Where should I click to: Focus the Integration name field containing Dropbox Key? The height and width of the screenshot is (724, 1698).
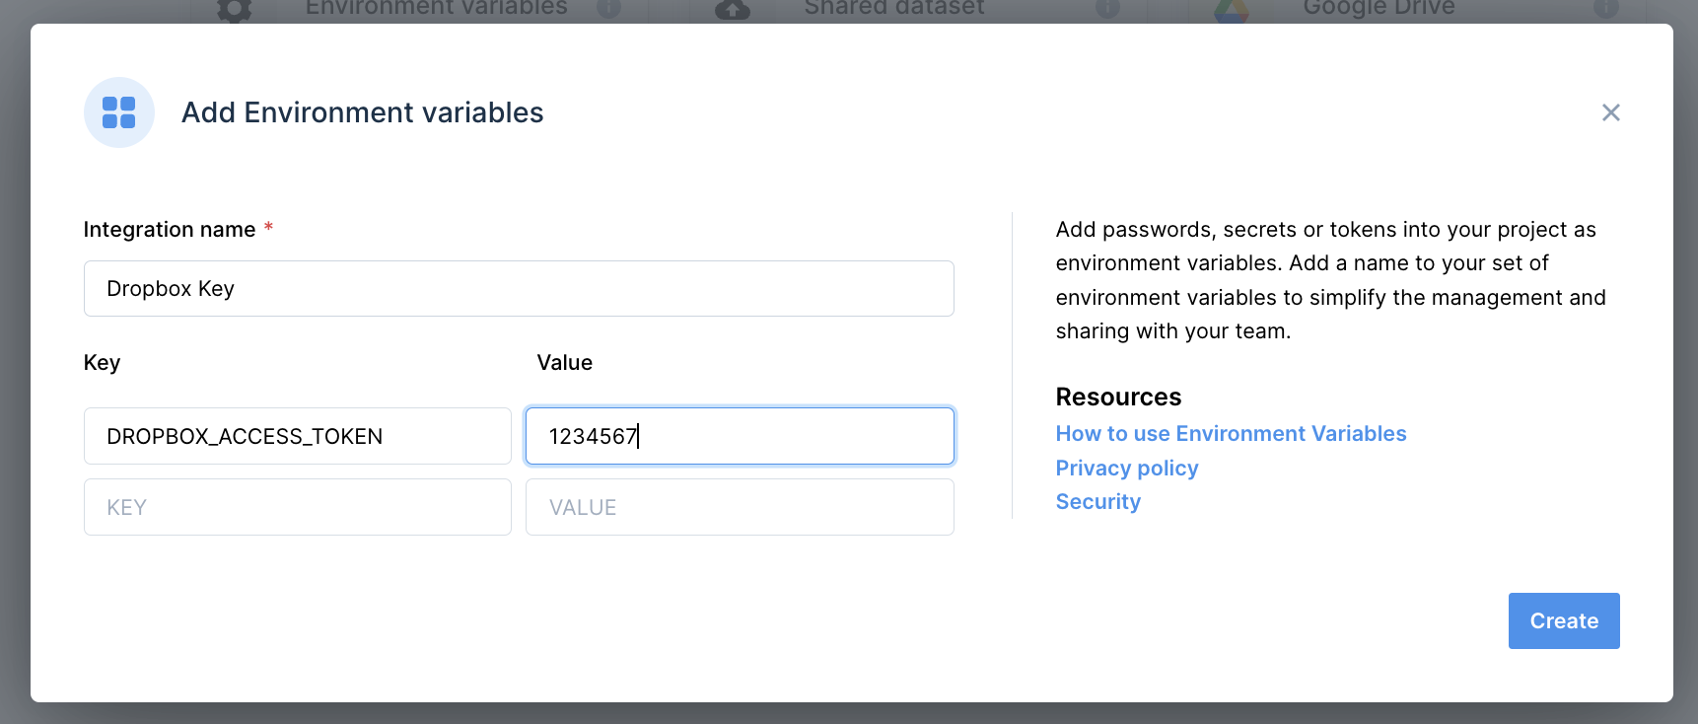pyautogui.click(x=519, y=289)
